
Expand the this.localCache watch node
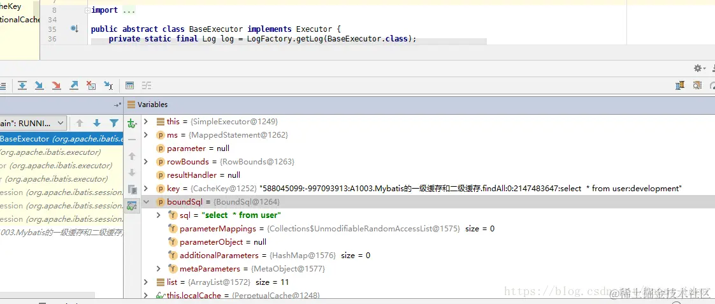[x=146, y=295]
